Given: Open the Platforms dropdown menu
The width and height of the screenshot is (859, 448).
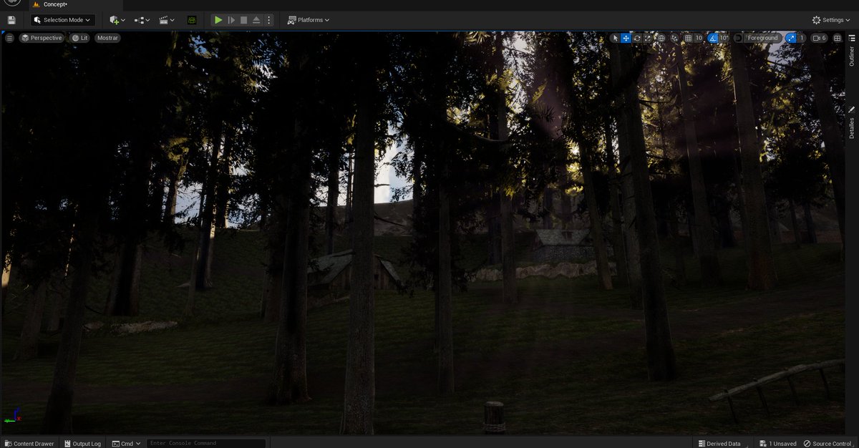Looking at the screenshot, I should tap(309, 20).
